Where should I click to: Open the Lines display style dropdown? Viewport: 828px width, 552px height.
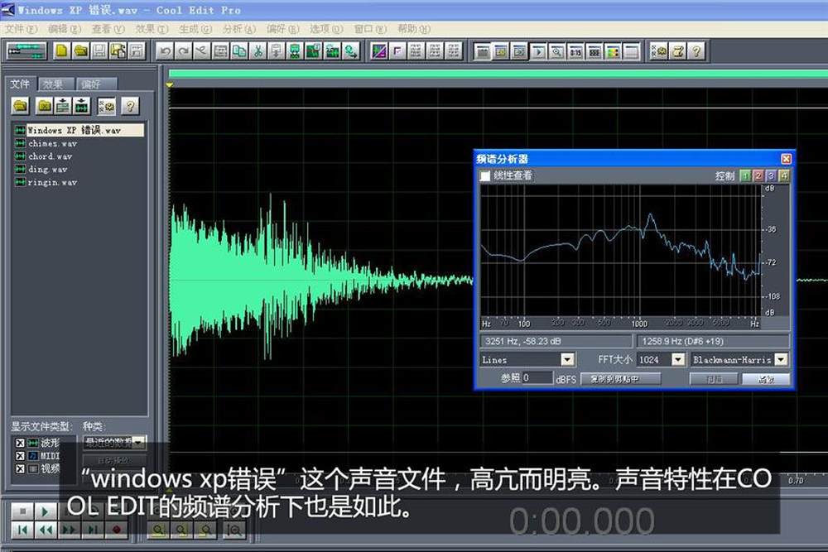(567, 359)
